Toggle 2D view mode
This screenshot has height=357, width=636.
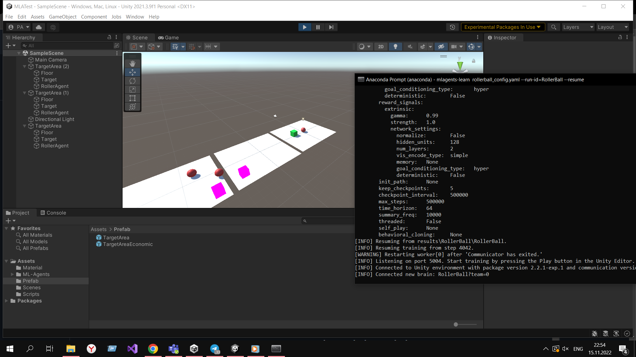[x=381, y=47]
